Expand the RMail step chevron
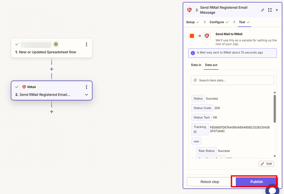Screen dimensions: 284x194 click(86, 95)
